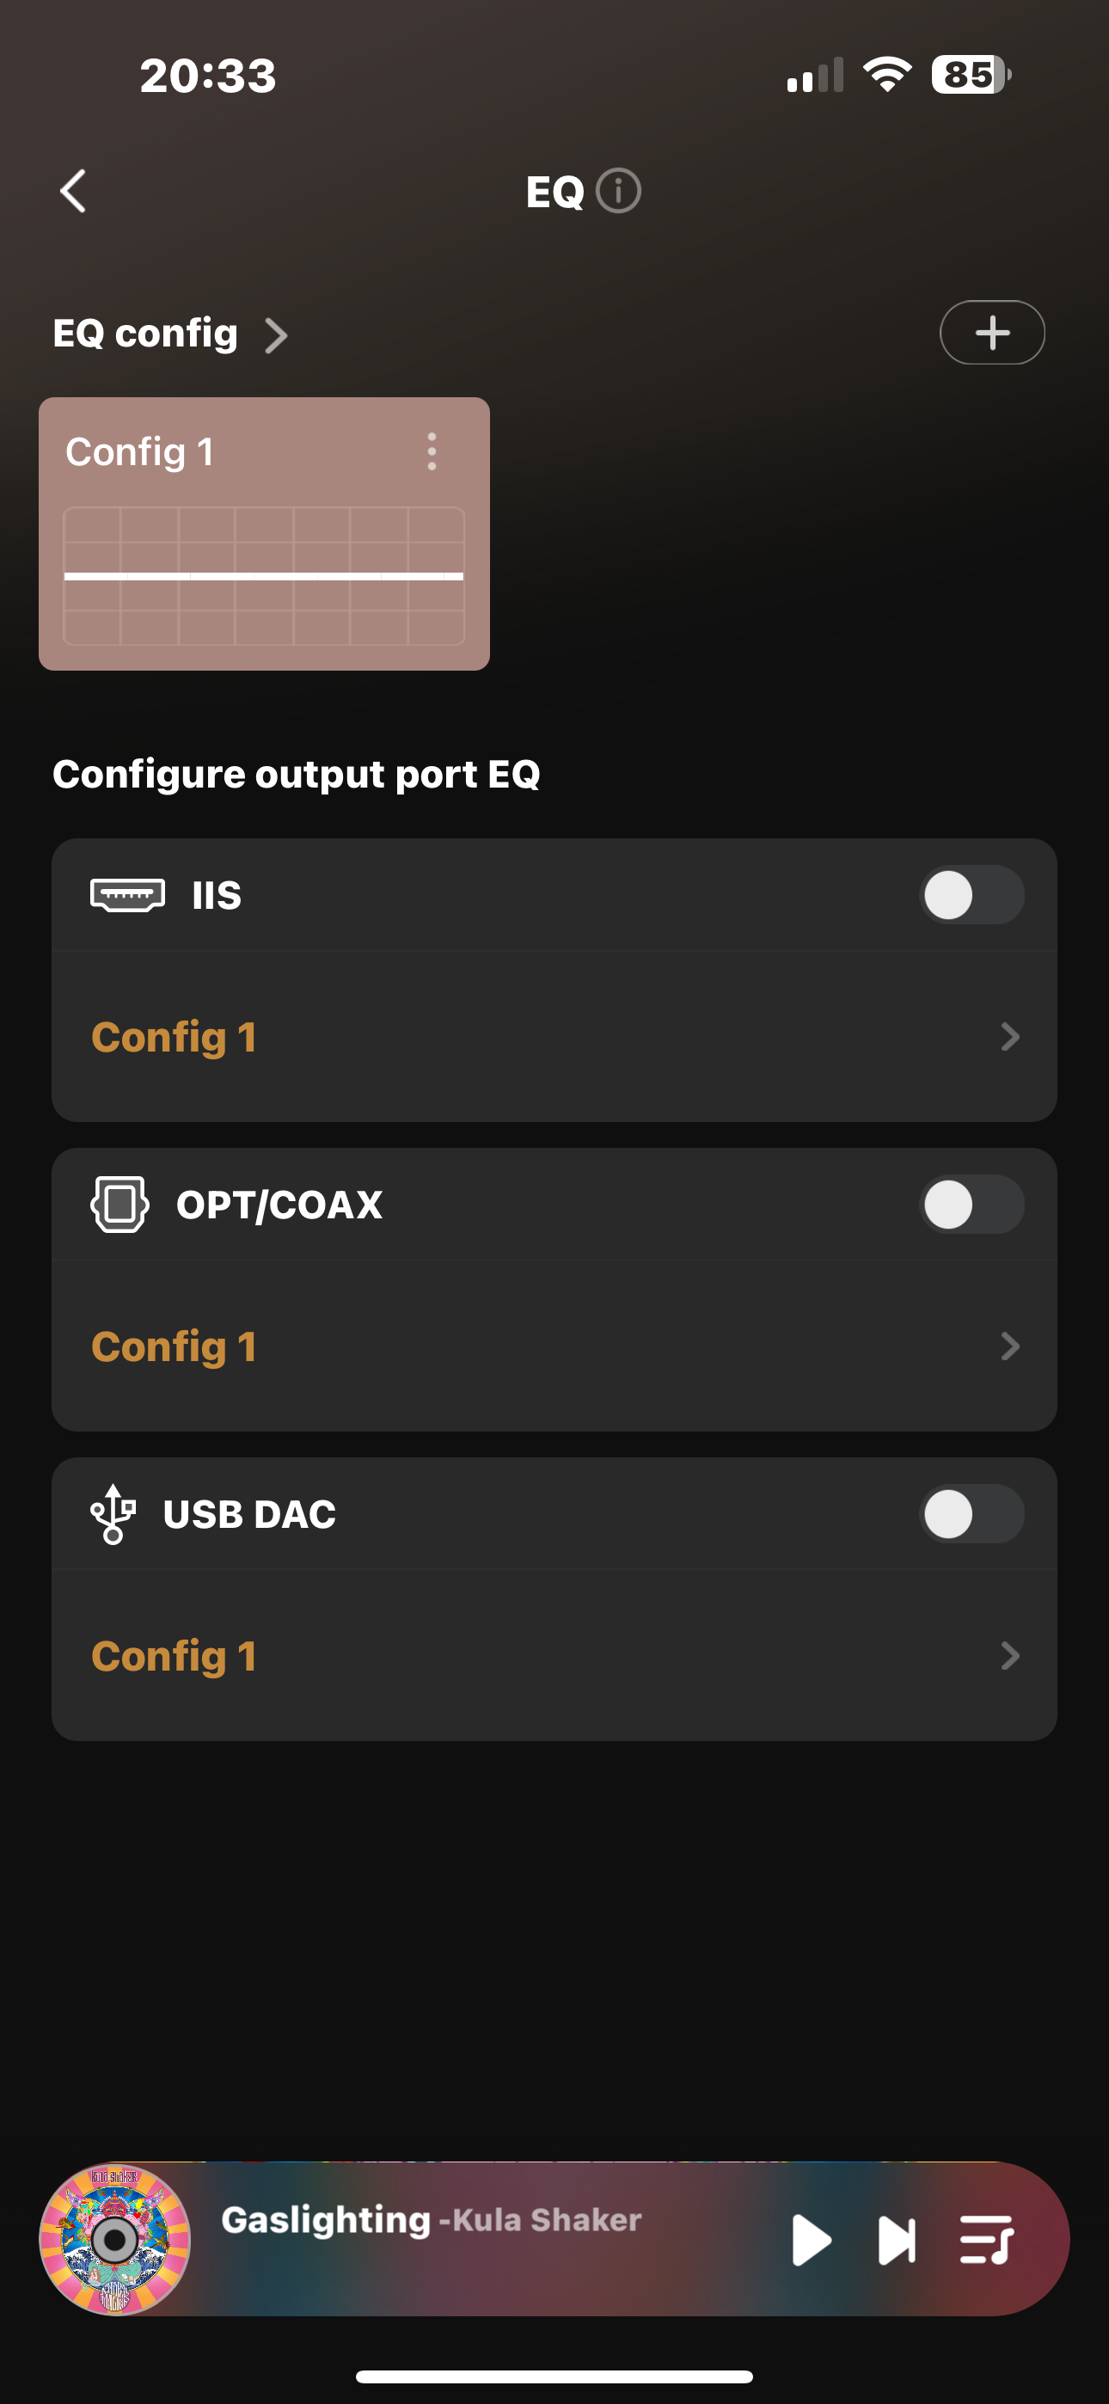Open OPT/COAX Config 1 selector row
This screenshot has height=2404, width=1109.
point(554,1346)
